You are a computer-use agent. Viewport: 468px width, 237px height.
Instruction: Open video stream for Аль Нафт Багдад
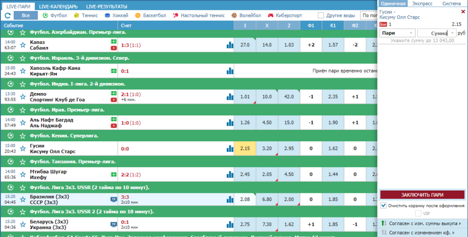[114, 126]
